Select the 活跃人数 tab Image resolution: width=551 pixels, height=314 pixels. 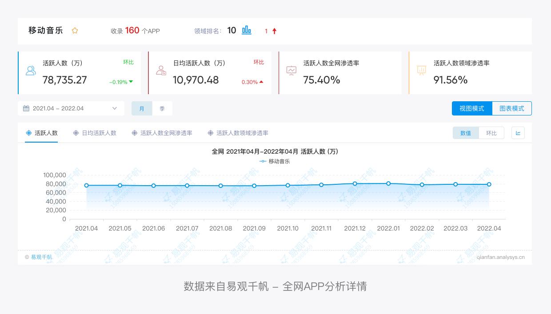pyautogui.click(x=41, y=133)
